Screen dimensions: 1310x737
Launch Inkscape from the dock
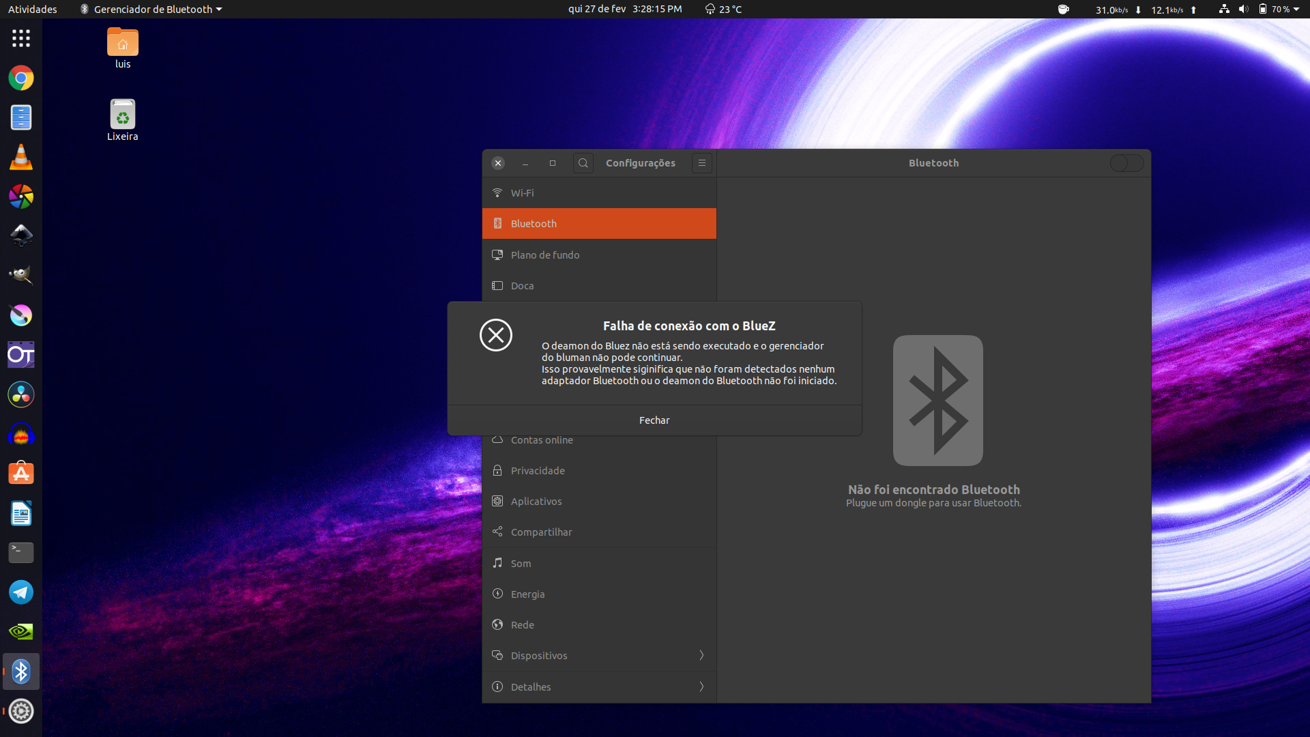[21, 236]
